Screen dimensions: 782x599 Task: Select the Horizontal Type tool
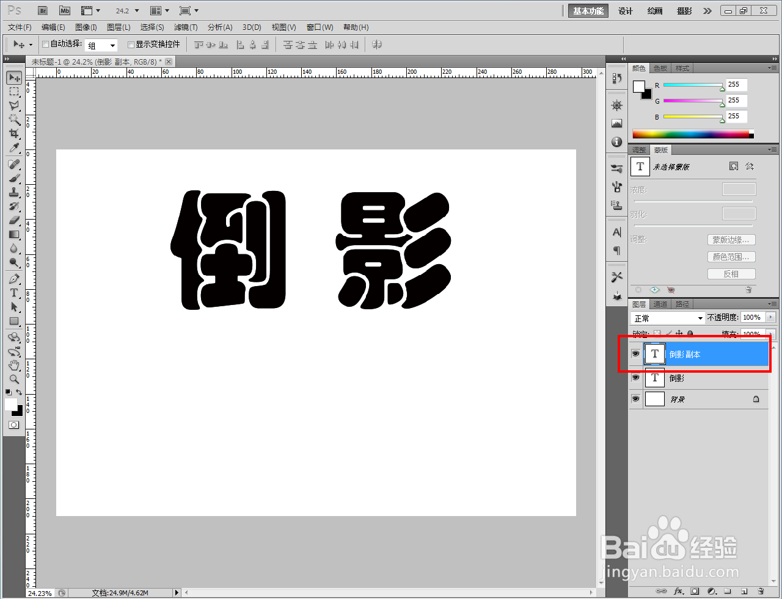coord(13,293)
